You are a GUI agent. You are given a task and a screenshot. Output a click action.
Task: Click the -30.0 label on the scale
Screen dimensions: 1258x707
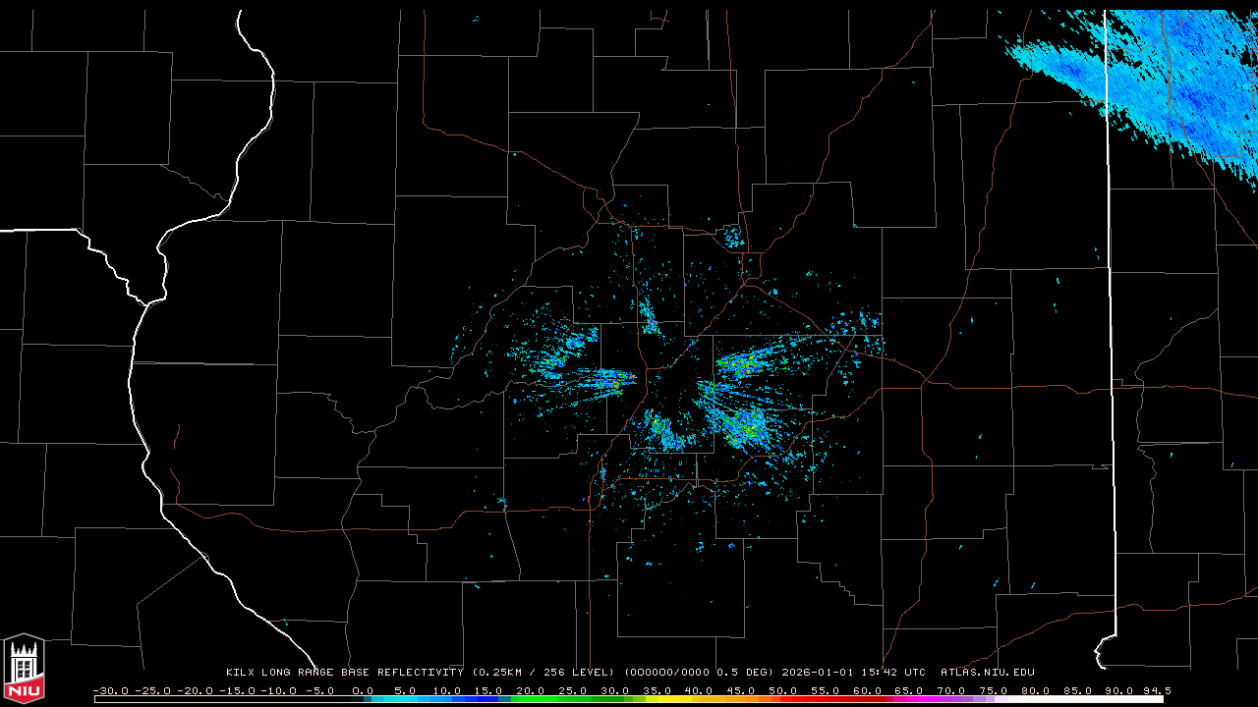(110, 690)
